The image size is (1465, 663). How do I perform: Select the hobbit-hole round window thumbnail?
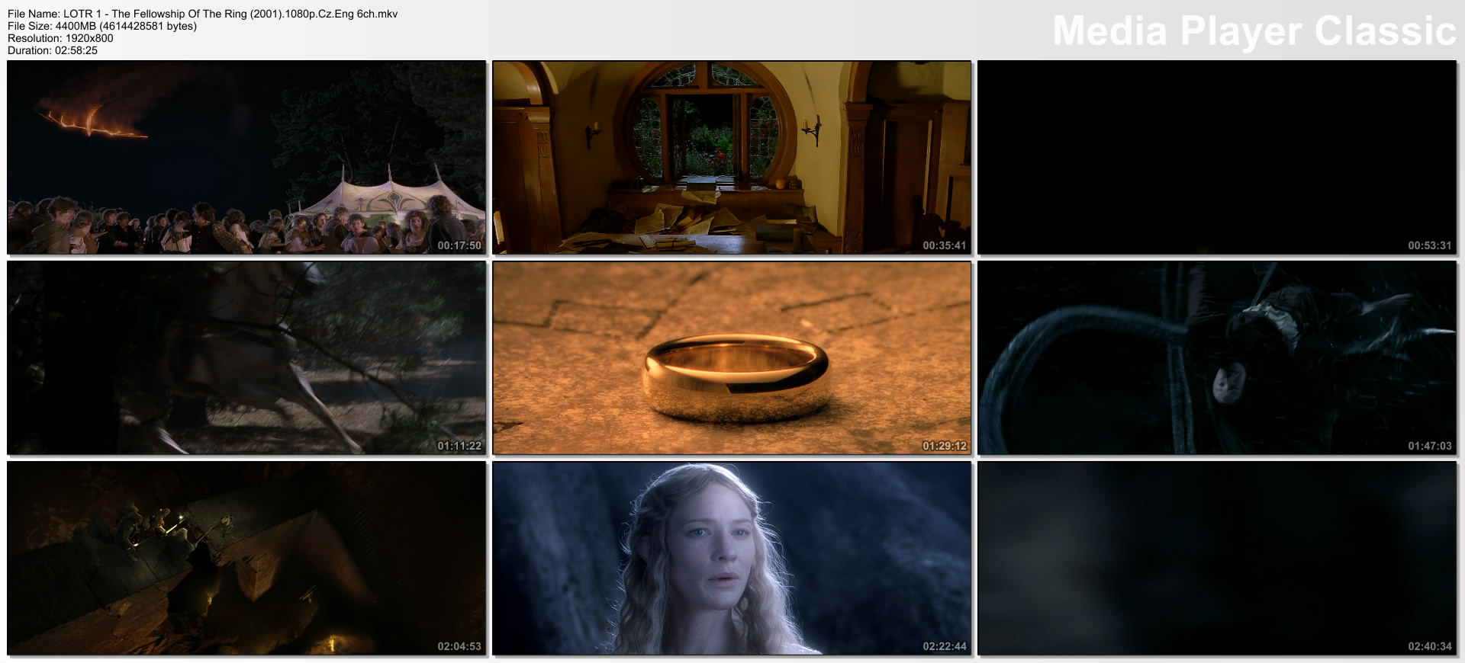[x=732, y=157]
